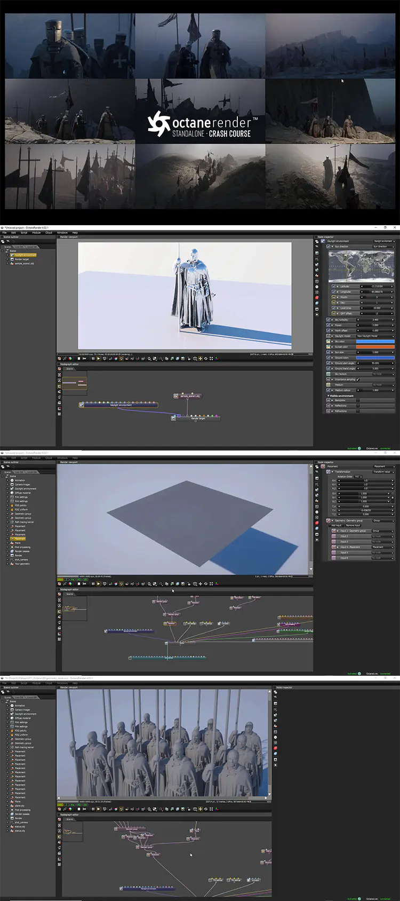Screen dimensions: 400x901
Task: Select plane.obj in the soldiers scene outliner
Action: 20,805
